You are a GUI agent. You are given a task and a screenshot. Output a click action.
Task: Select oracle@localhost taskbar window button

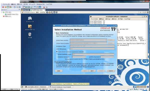pyautogui.click(x=36, y=87)
